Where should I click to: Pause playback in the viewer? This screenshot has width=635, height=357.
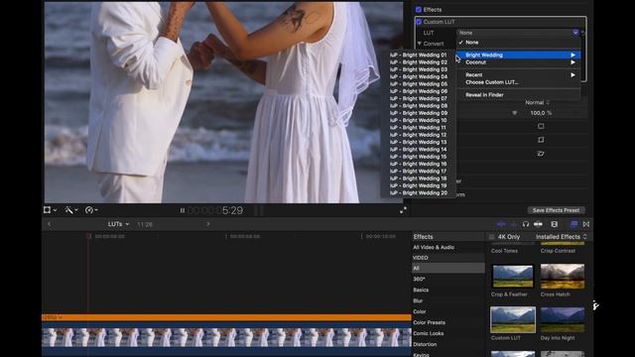click(183, 210)
